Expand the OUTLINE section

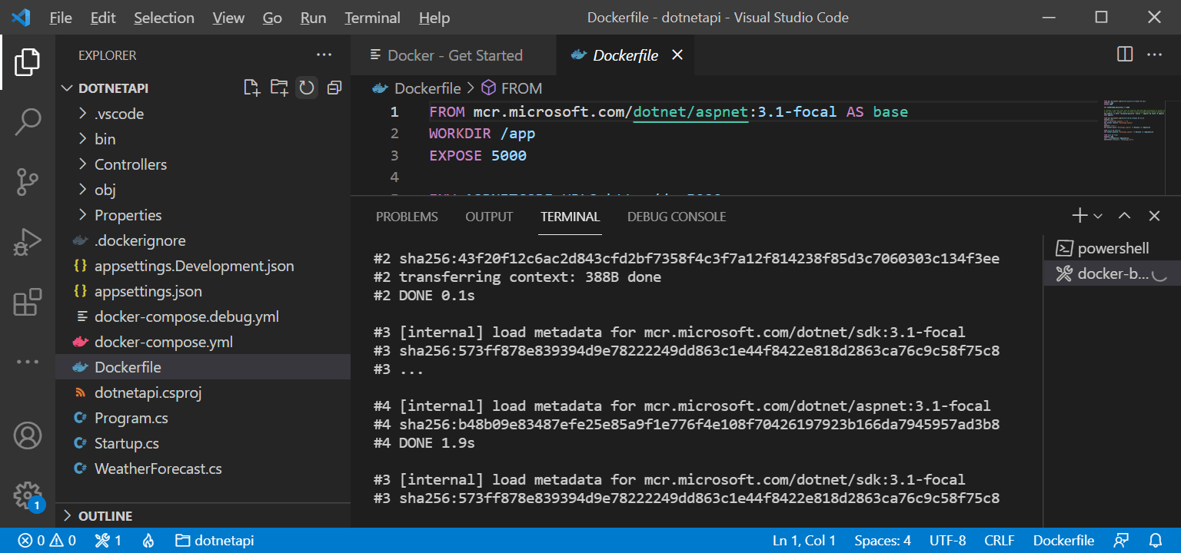click(105, 515)
